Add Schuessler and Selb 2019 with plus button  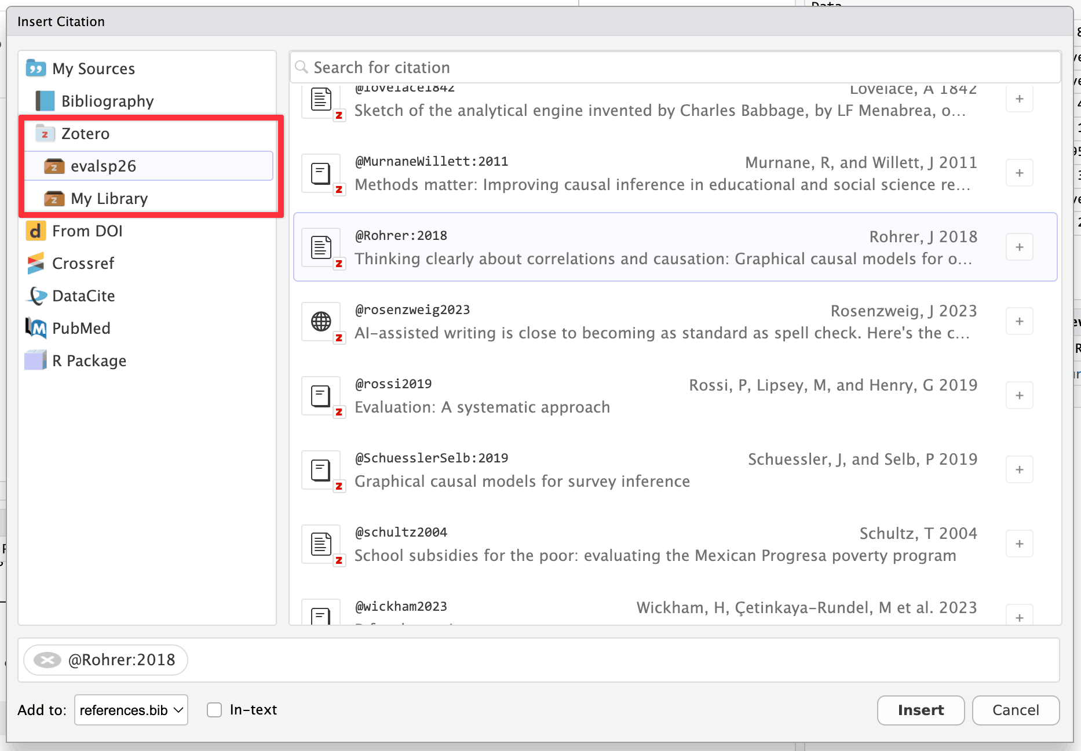point(1019,470)
